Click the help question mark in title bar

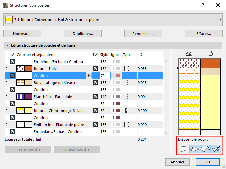tap(203, 5)
